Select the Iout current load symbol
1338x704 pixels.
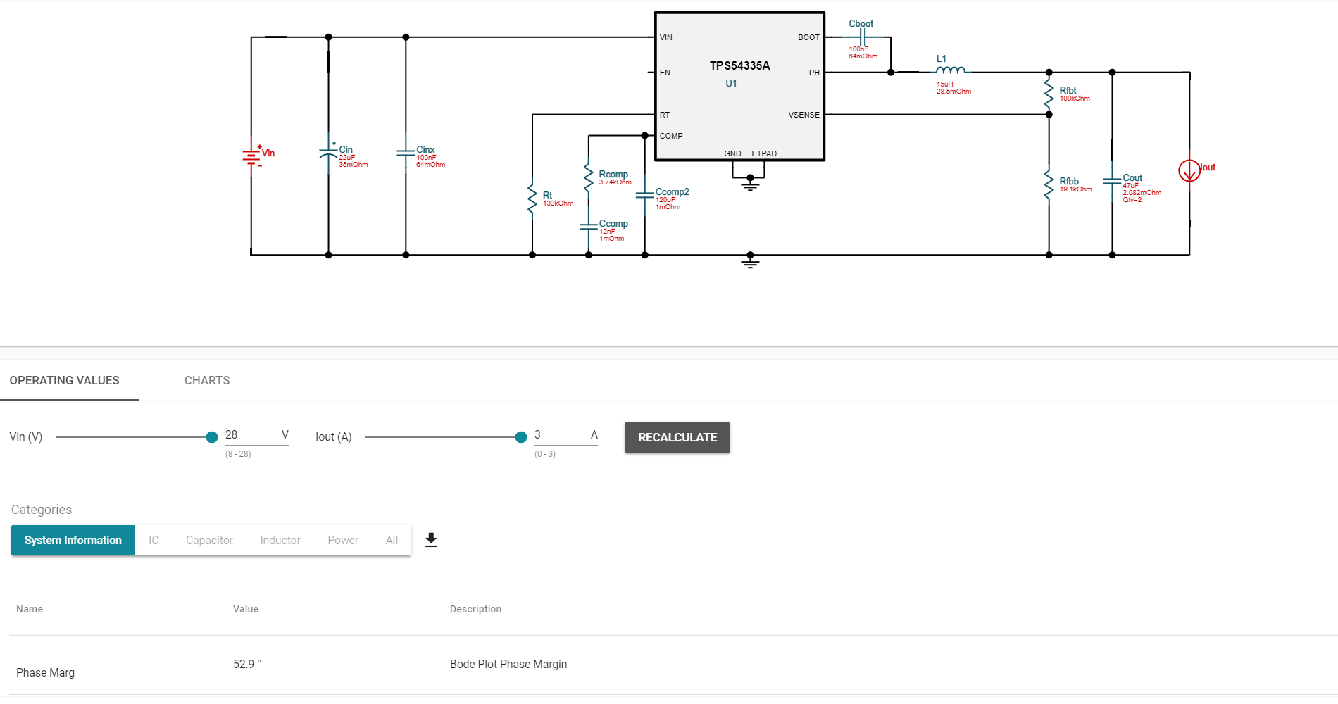coord(1189,170)
